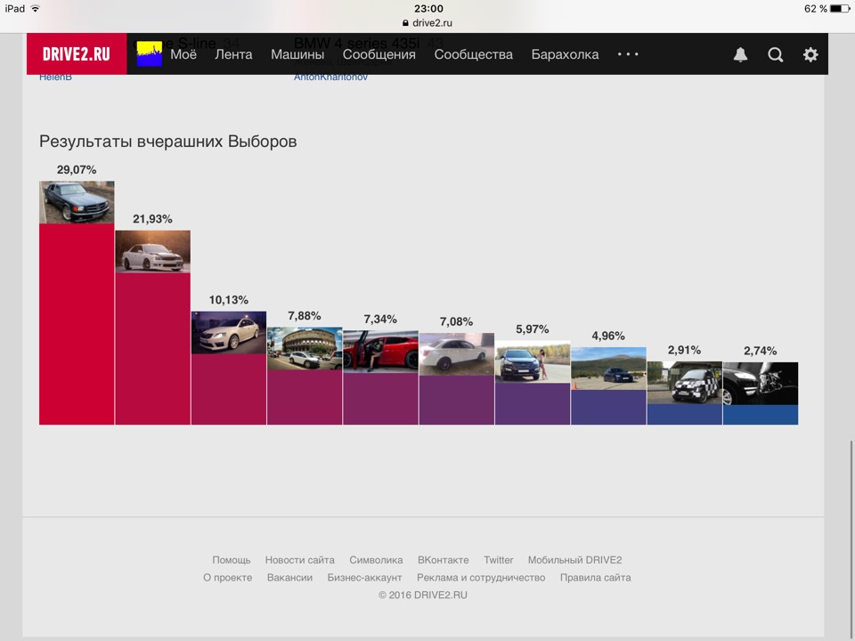Open Правила сайта footer link

(x=596, y=577)
